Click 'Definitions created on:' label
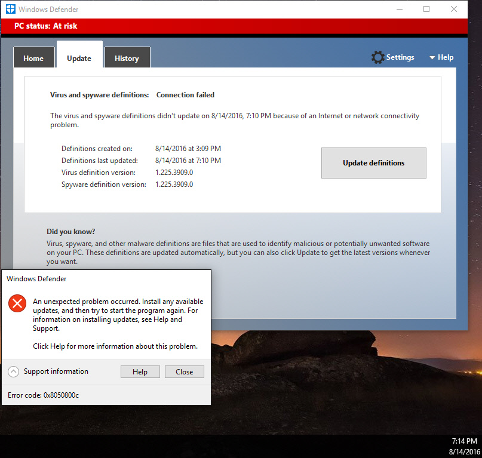The height and width of the screenshot is (458, 482). 97,149
